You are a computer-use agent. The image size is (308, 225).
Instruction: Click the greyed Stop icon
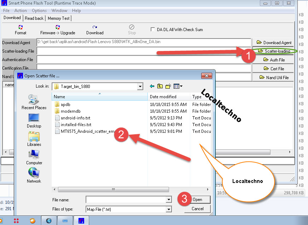132,27
